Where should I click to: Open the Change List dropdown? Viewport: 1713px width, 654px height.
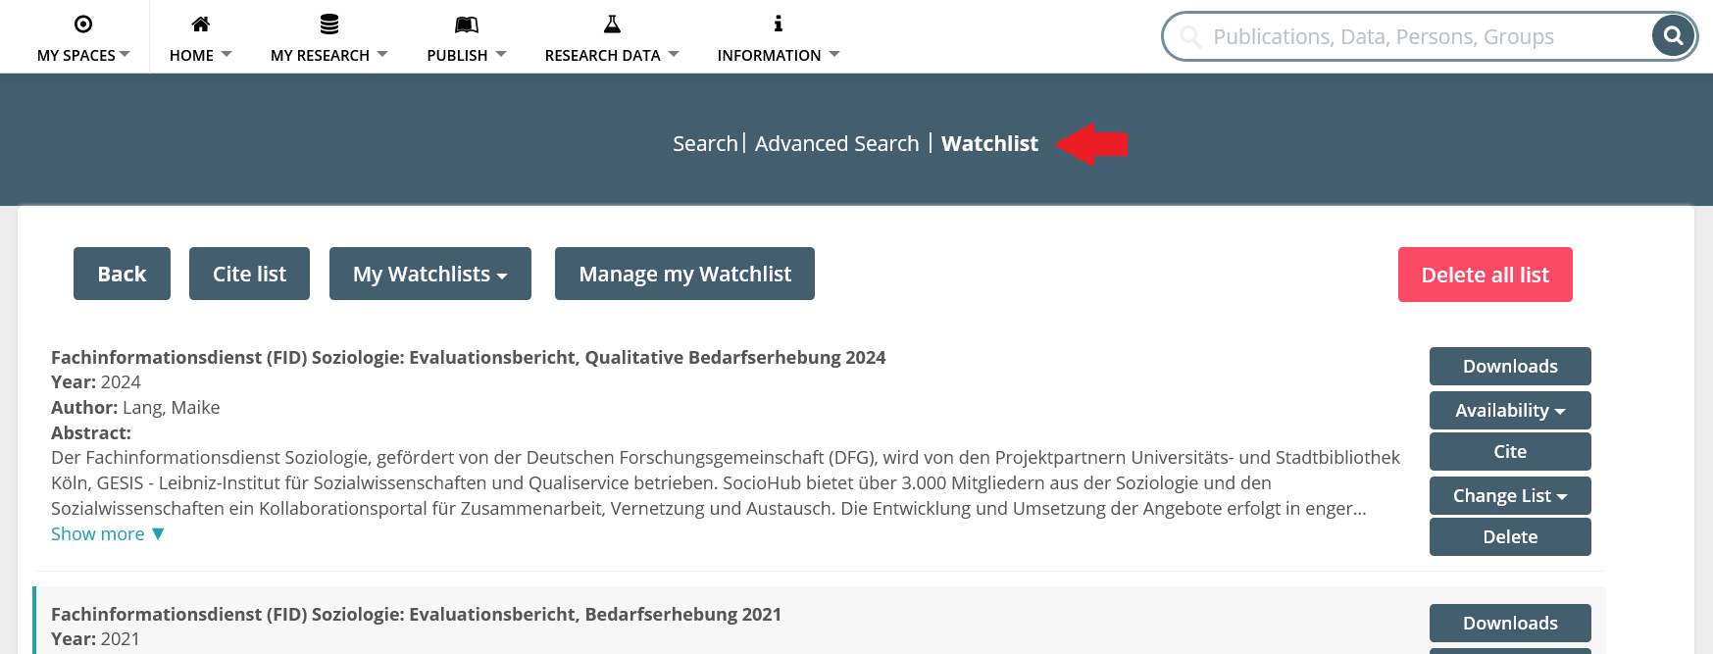pos(1509,496)
